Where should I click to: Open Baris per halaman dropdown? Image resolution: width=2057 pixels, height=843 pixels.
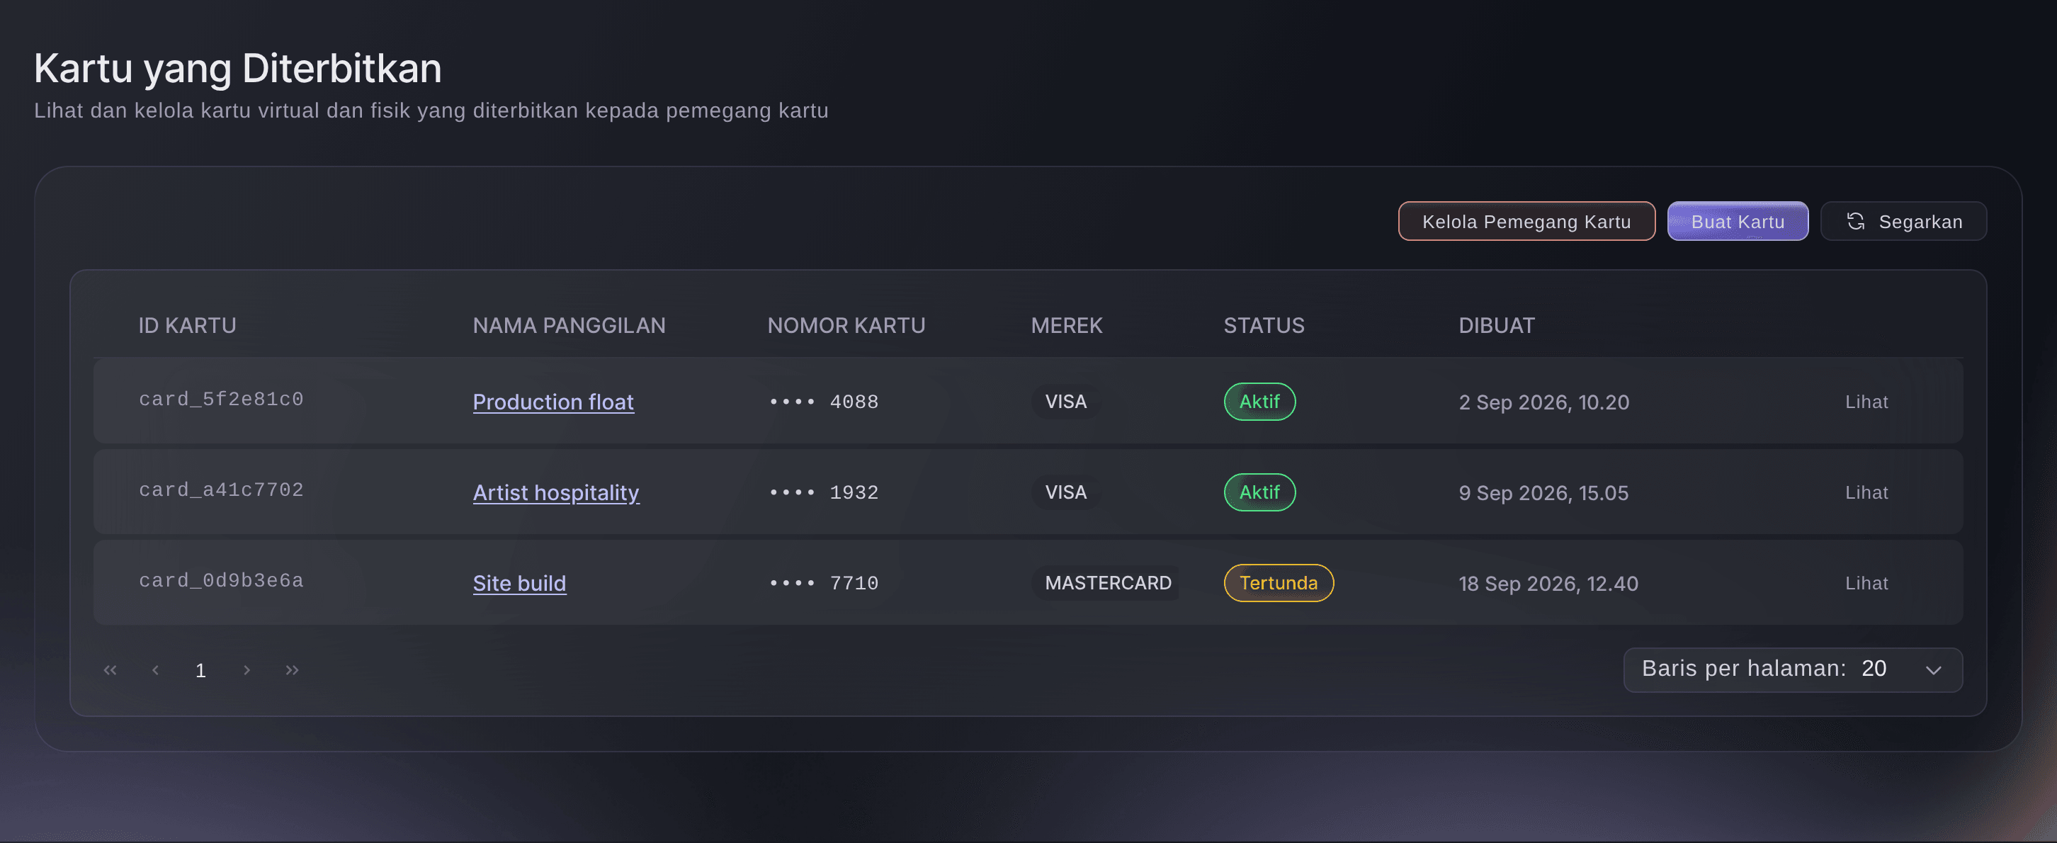click(1793, 669)
